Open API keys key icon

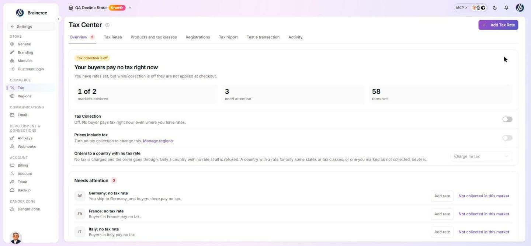(12, 138)
